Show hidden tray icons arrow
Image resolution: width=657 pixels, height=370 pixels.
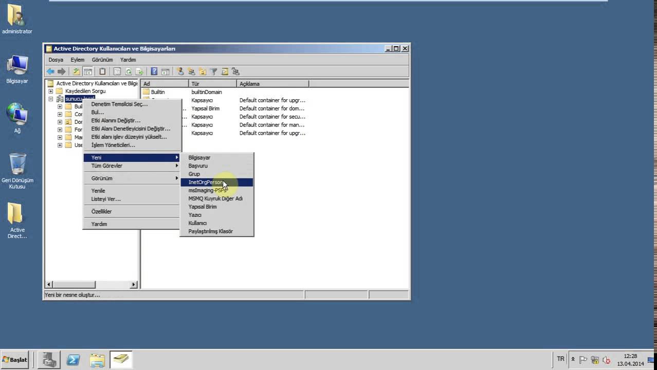(x=573, y=360)
